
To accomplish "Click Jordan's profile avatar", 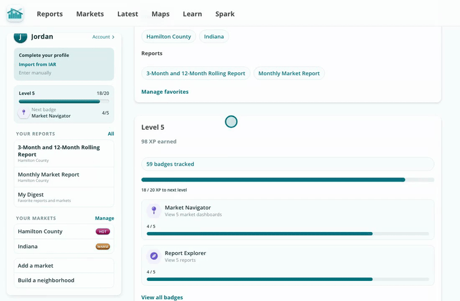I will click(x=20, y=37).
